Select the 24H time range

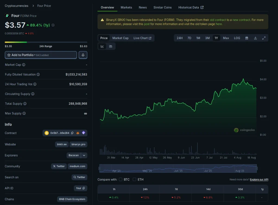coord(180,38)
